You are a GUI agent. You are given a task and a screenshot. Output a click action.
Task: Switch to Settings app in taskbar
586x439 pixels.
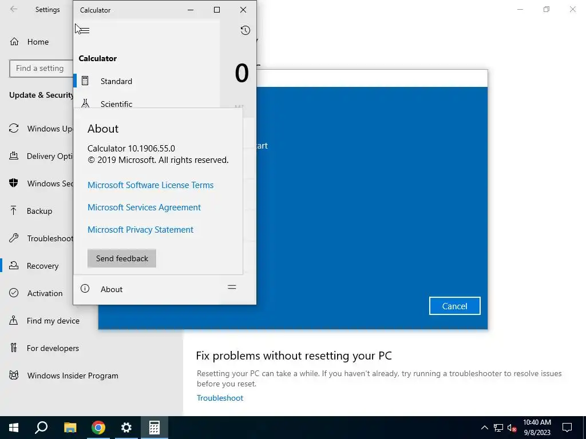click(x=126, y=428)
